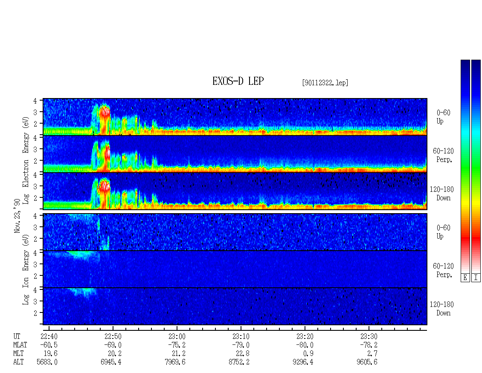This screenshot has height=373, width=482.
Task: Click the ion panel's 0-60 Up label
Action: point(443,232)
